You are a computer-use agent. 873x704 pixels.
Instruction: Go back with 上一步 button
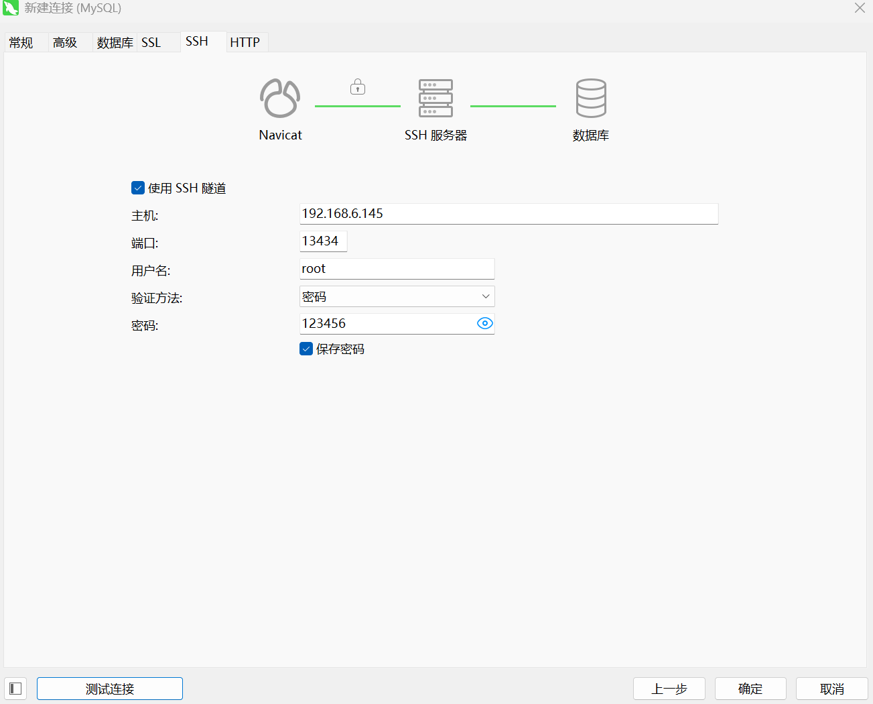coord(669,689)
